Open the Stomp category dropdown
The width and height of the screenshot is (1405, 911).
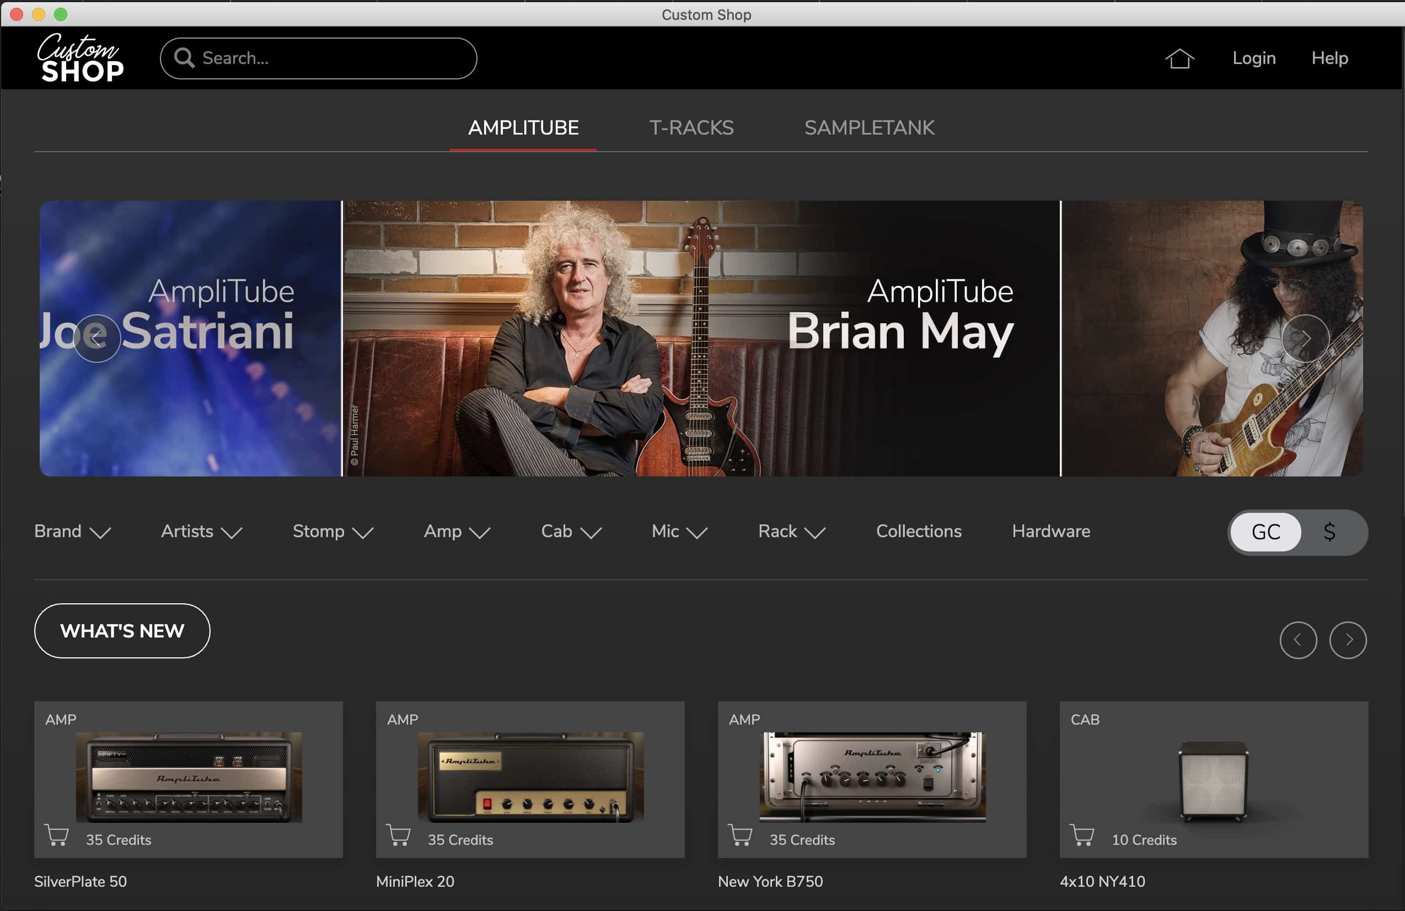[x=333, y=532]
